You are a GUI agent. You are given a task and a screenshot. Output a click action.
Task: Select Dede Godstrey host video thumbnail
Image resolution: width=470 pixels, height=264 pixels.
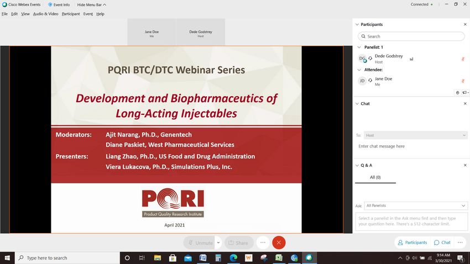201,32
